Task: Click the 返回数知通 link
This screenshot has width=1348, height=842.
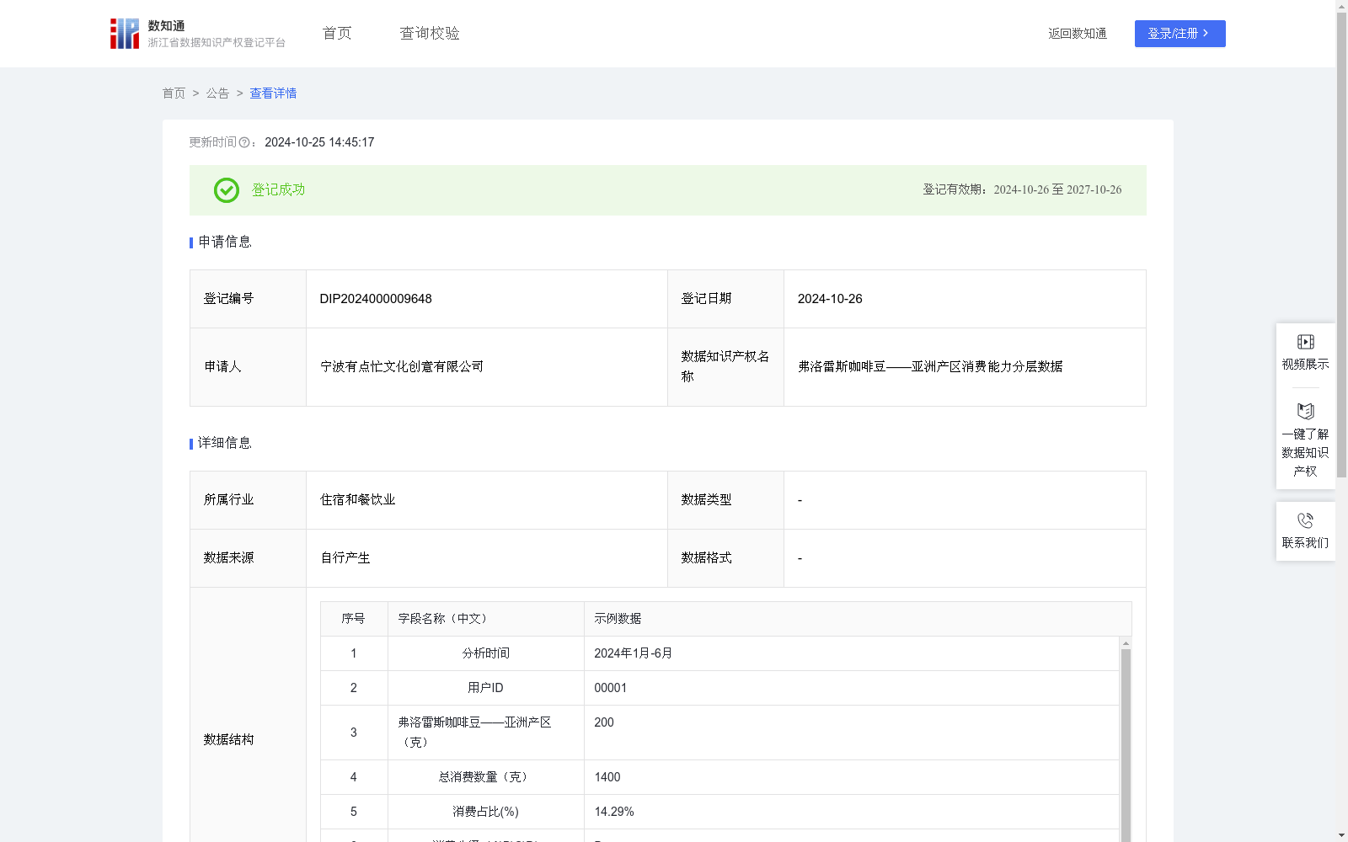Action: point(1078,34)
